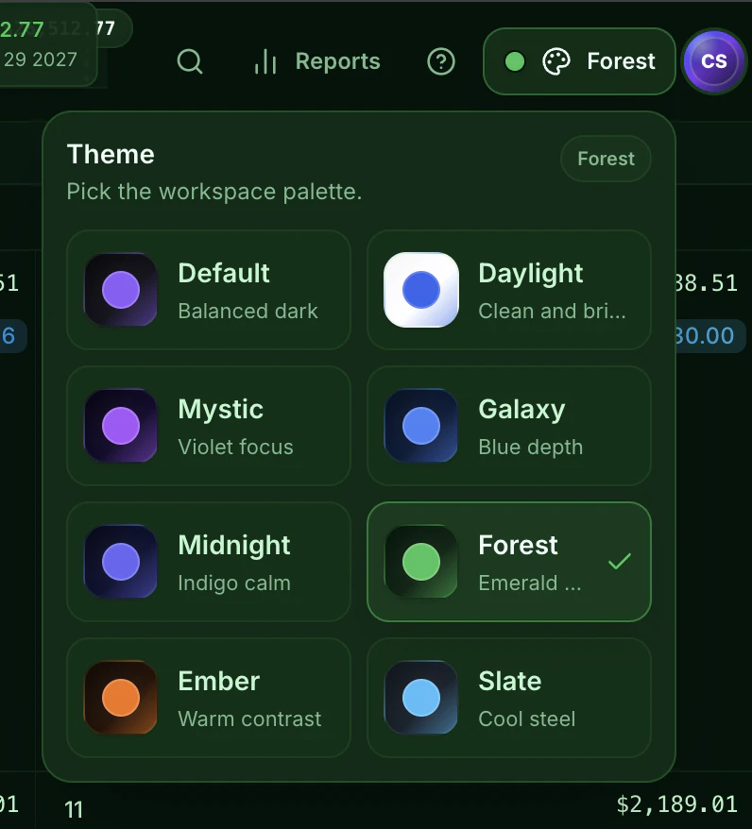Viewport: 752px width, 829px height.
Task: Click the 'Cool steel' description text
Action: tap(527, 719)
